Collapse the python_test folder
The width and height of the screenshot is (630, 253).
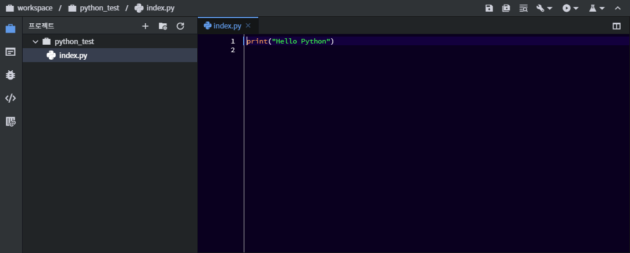35,42
